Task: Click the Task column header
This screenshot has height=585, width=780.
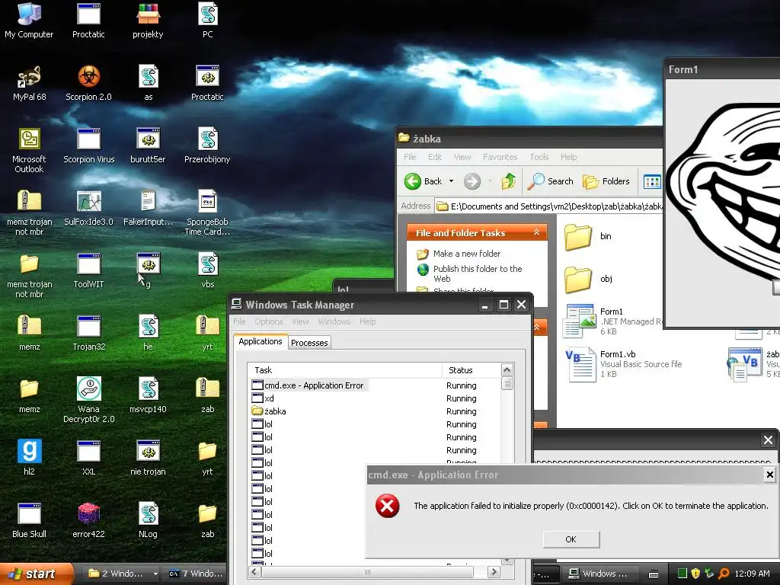Action: 345,370
